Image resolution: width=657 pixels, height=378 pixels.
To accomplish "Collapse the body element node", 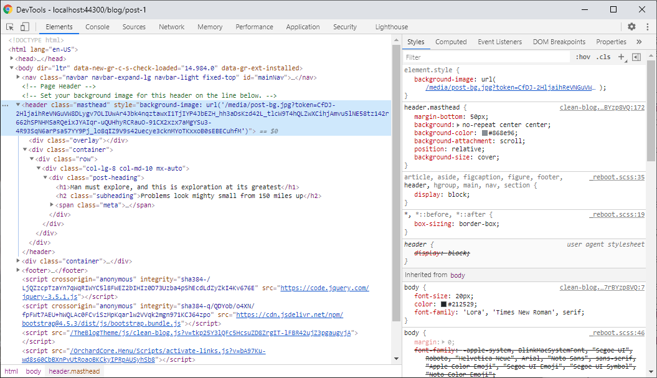I will pos(12,68).
